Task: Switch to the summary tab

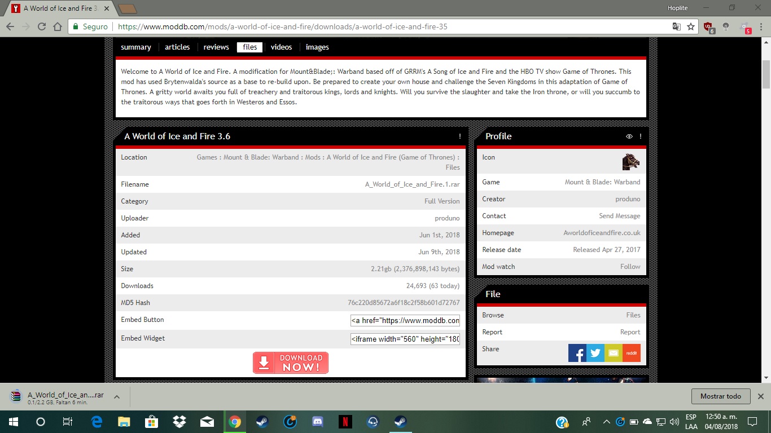Action: [x=136, y=47]
